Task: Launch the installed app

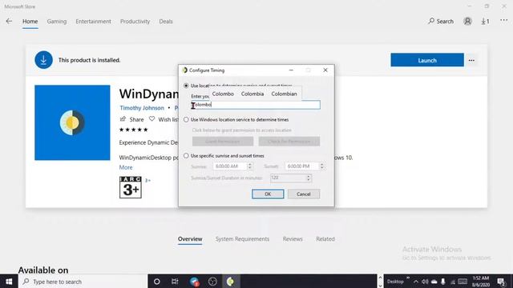Action: coord(427,60)
